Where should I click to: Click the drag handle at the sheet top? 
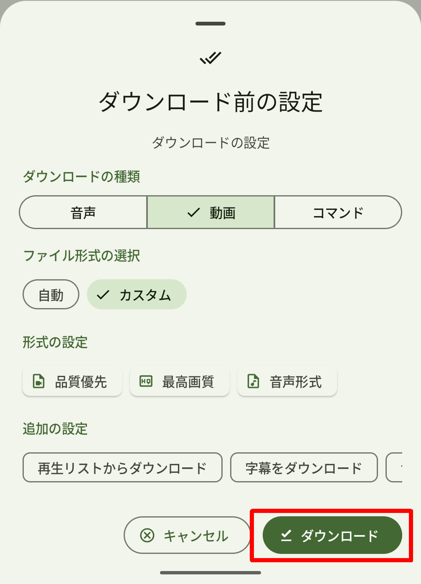click(x=210, y=24)
